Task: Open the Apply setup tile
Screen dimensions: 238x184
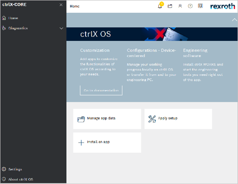Action: [x=178, y=119]
